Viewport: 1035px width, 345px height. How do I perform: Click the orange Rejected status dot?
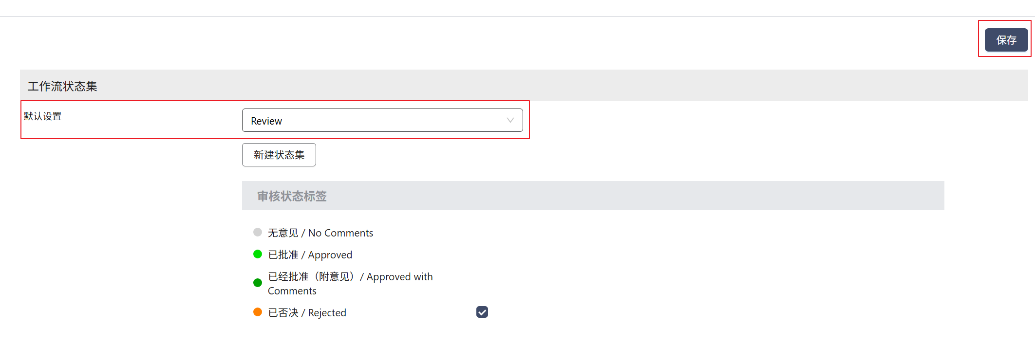258,312
